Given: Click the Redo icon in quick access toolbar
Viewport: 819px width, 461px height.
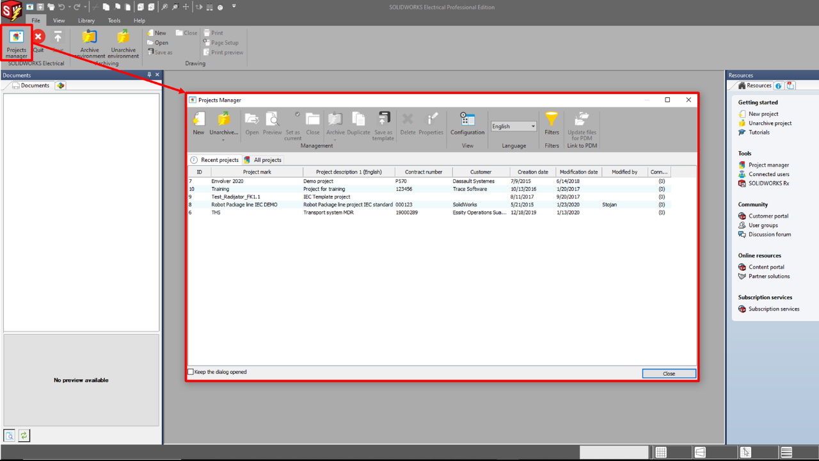Looking at the screenshot, I should 77,7.
